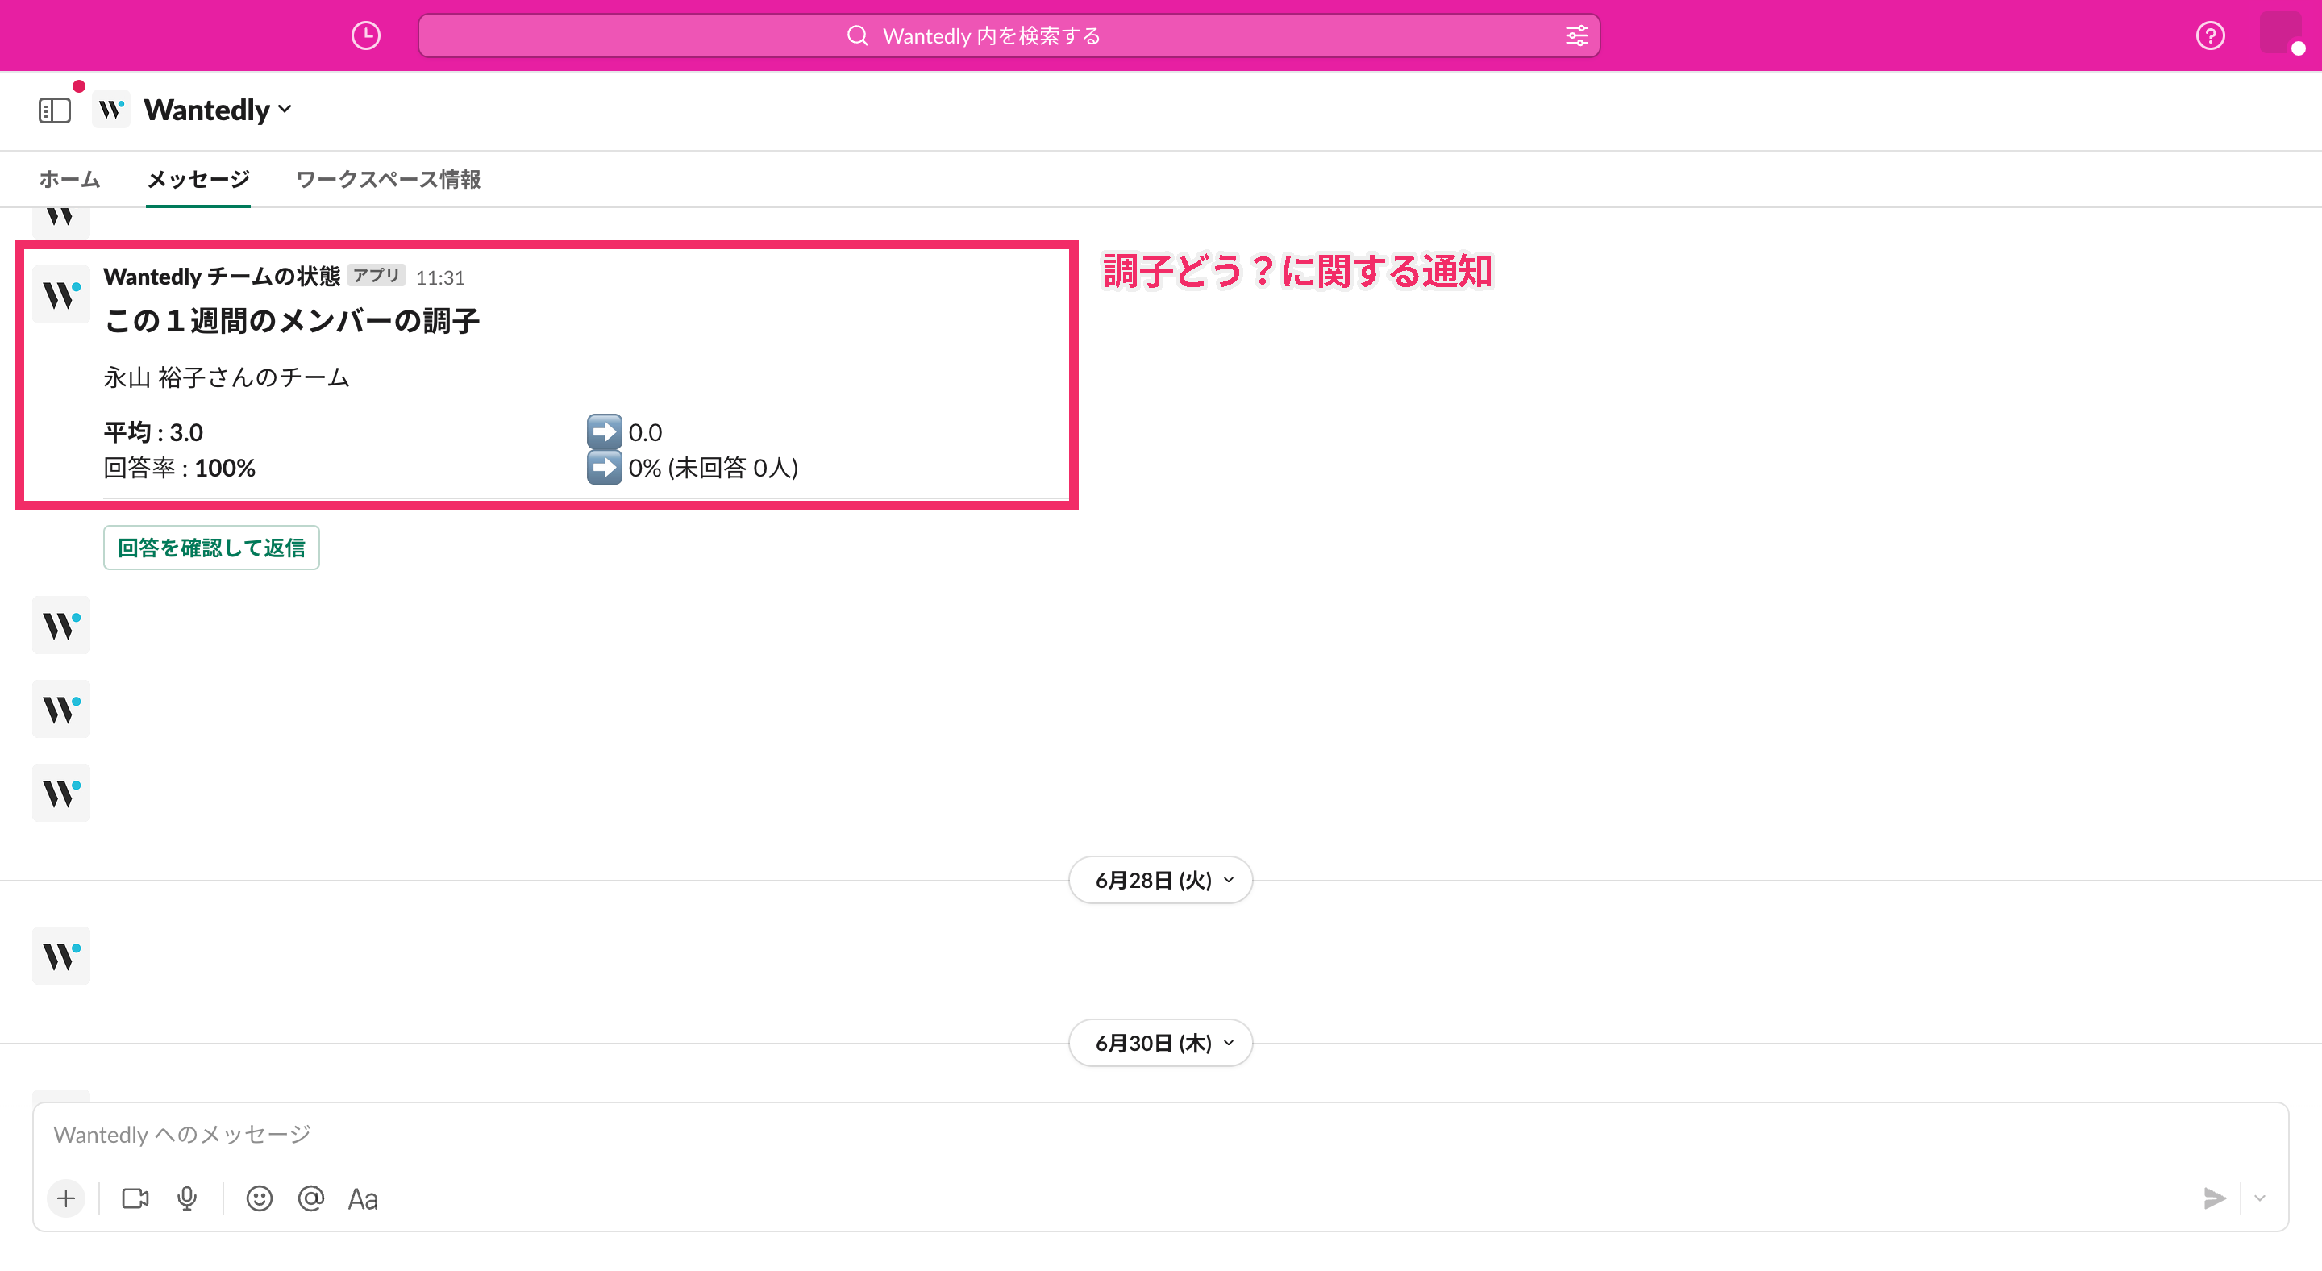The height and width of the screenshot is (1271, 2322).
Task: Expand the 6月30日 (木) date dropdown
Action: coord(1160,1043)
